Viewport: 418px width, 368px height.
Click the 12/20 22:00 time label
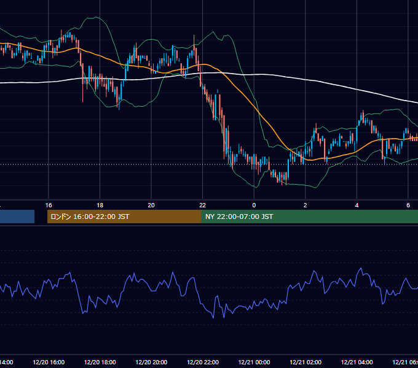(x=203, y=362)
